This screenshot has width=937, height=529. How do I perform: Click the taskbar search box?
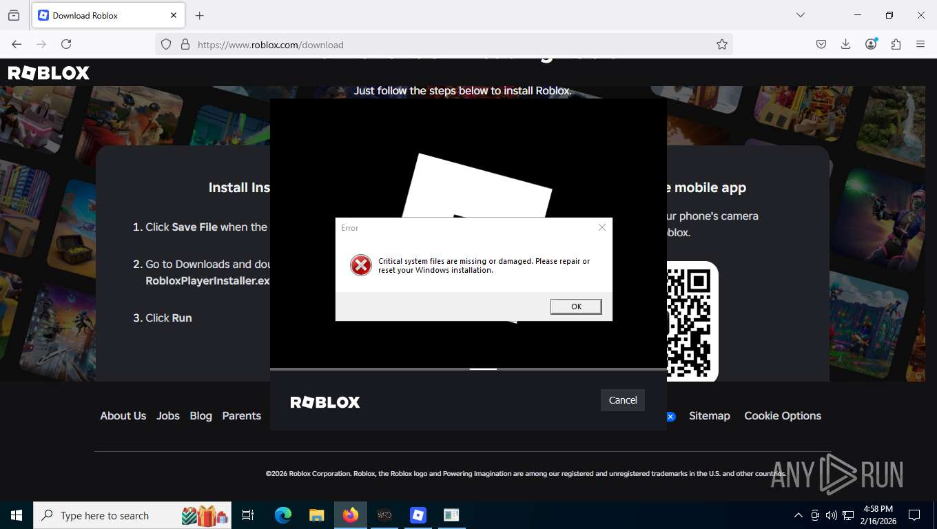(132, 515)
